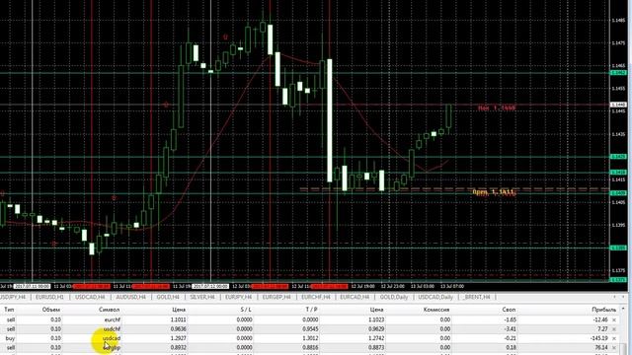This screenshot has height=355, width=632.
Task: Click the current price 1.1023 cell
Action: coord(376,319)
